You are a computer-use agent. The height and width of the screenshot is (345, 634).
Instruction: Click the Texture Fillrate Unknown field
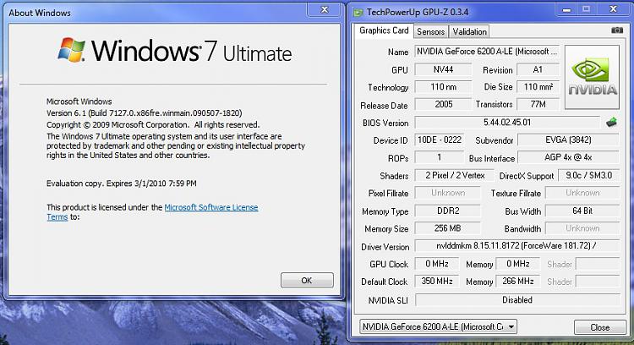pyautogui.click(x=582, y=193)
